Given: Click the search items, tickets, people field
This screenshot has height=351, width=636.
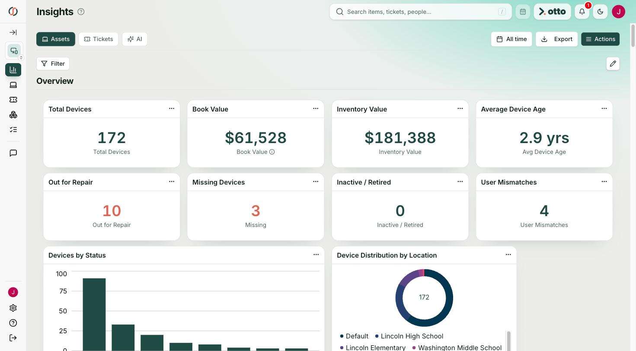Looking at the screenshot, I should point(421,12).
